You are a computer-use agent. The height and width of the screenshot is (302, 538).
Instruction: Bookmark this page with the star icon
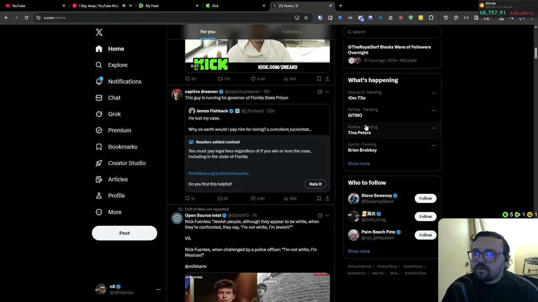click(x=306, y=18)
